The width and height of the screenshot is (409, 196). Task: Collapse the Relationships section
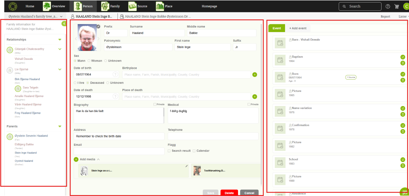tap(60, 40)
